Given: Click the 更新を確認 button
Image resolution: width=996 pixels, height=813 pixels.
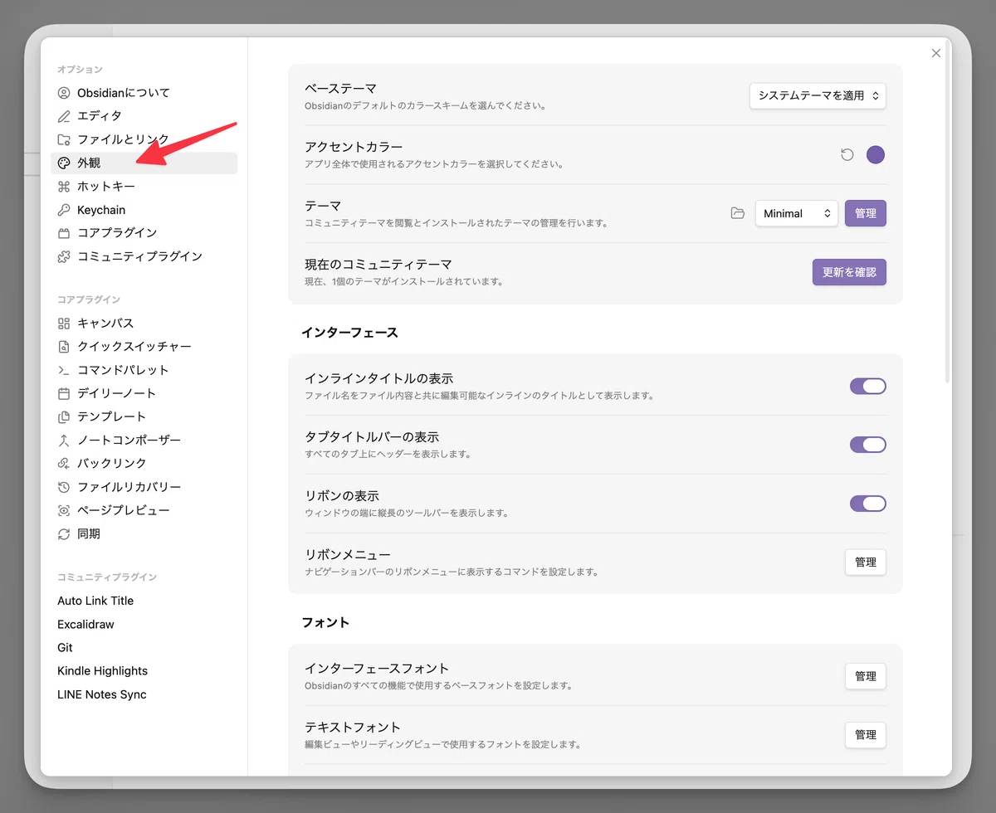Looking at the screenshot, I should pos(849,272).
